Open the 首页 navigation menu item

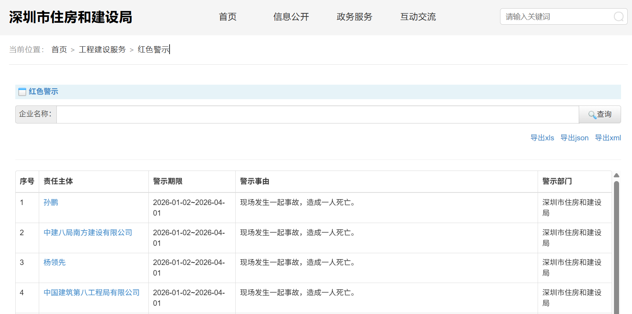(228, 17)
